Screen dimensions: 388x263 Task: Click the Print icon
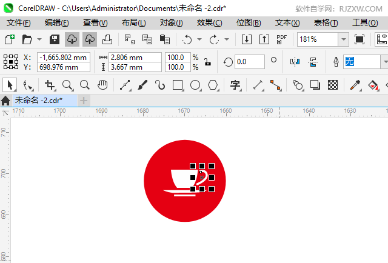[x=107, y=39]
